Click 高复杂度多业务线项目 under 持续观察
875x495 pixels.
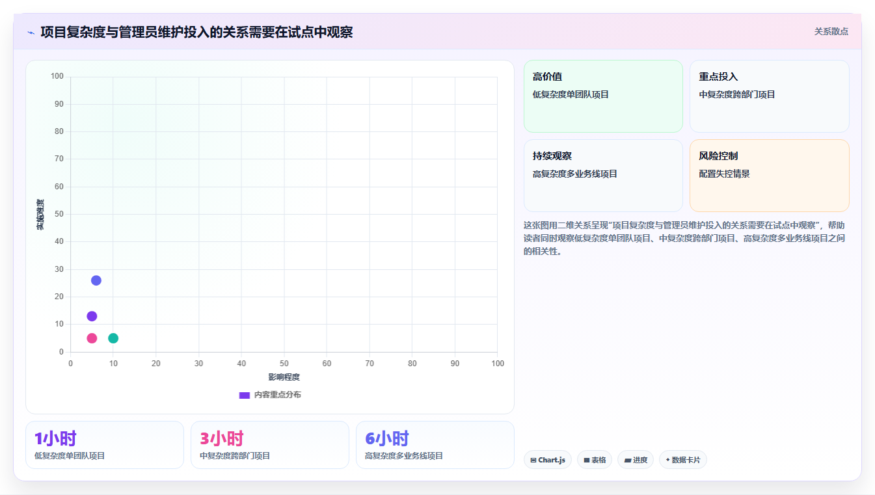[575, 174]
